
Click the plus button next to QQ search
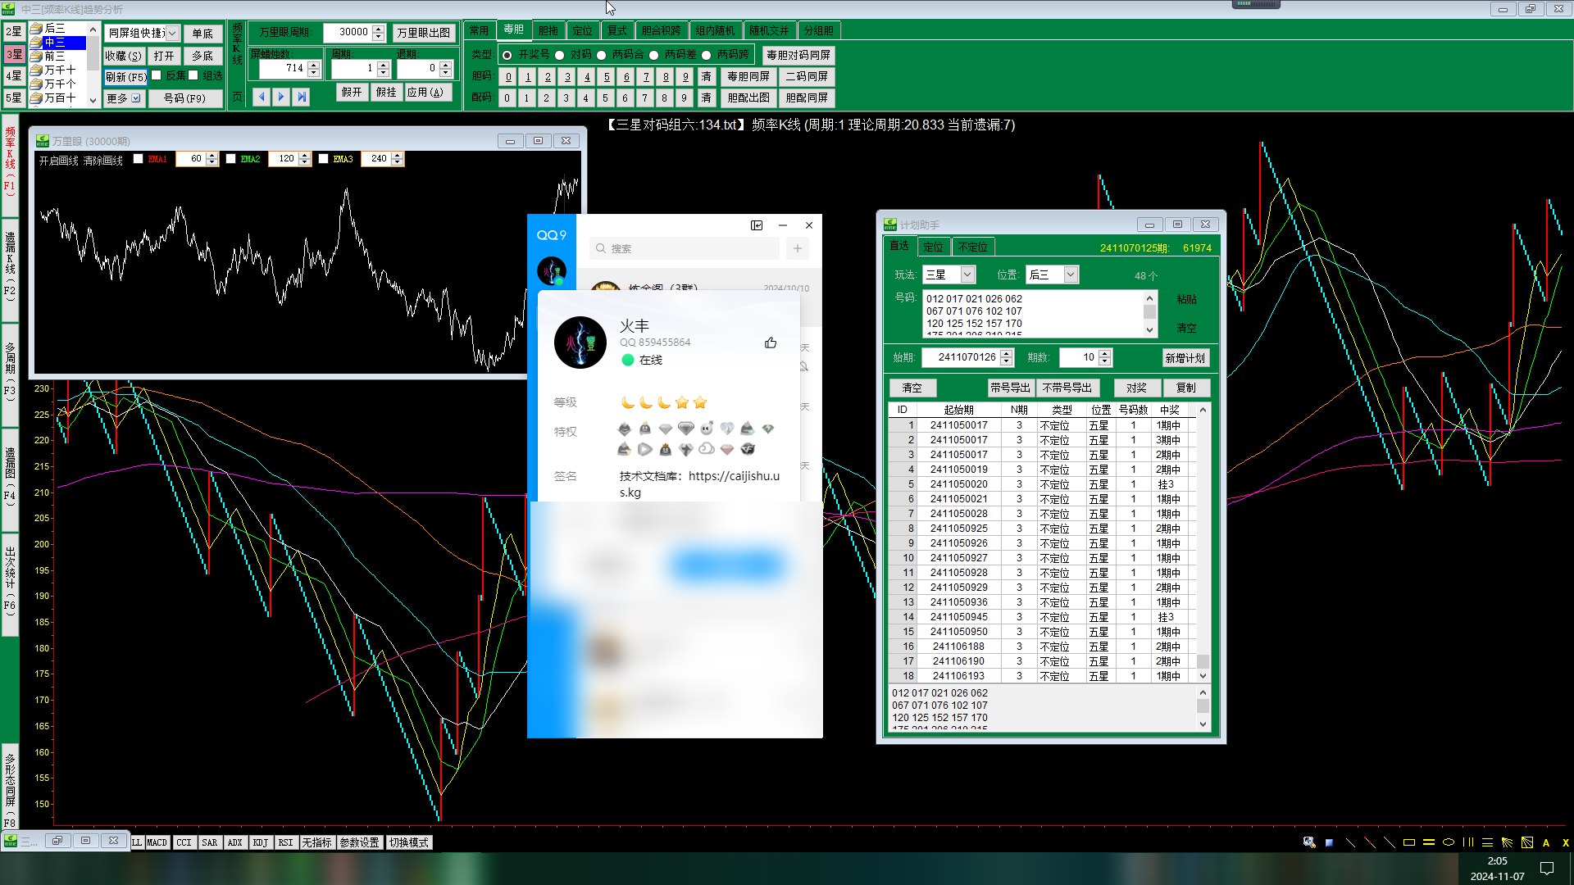coord(798,248)
